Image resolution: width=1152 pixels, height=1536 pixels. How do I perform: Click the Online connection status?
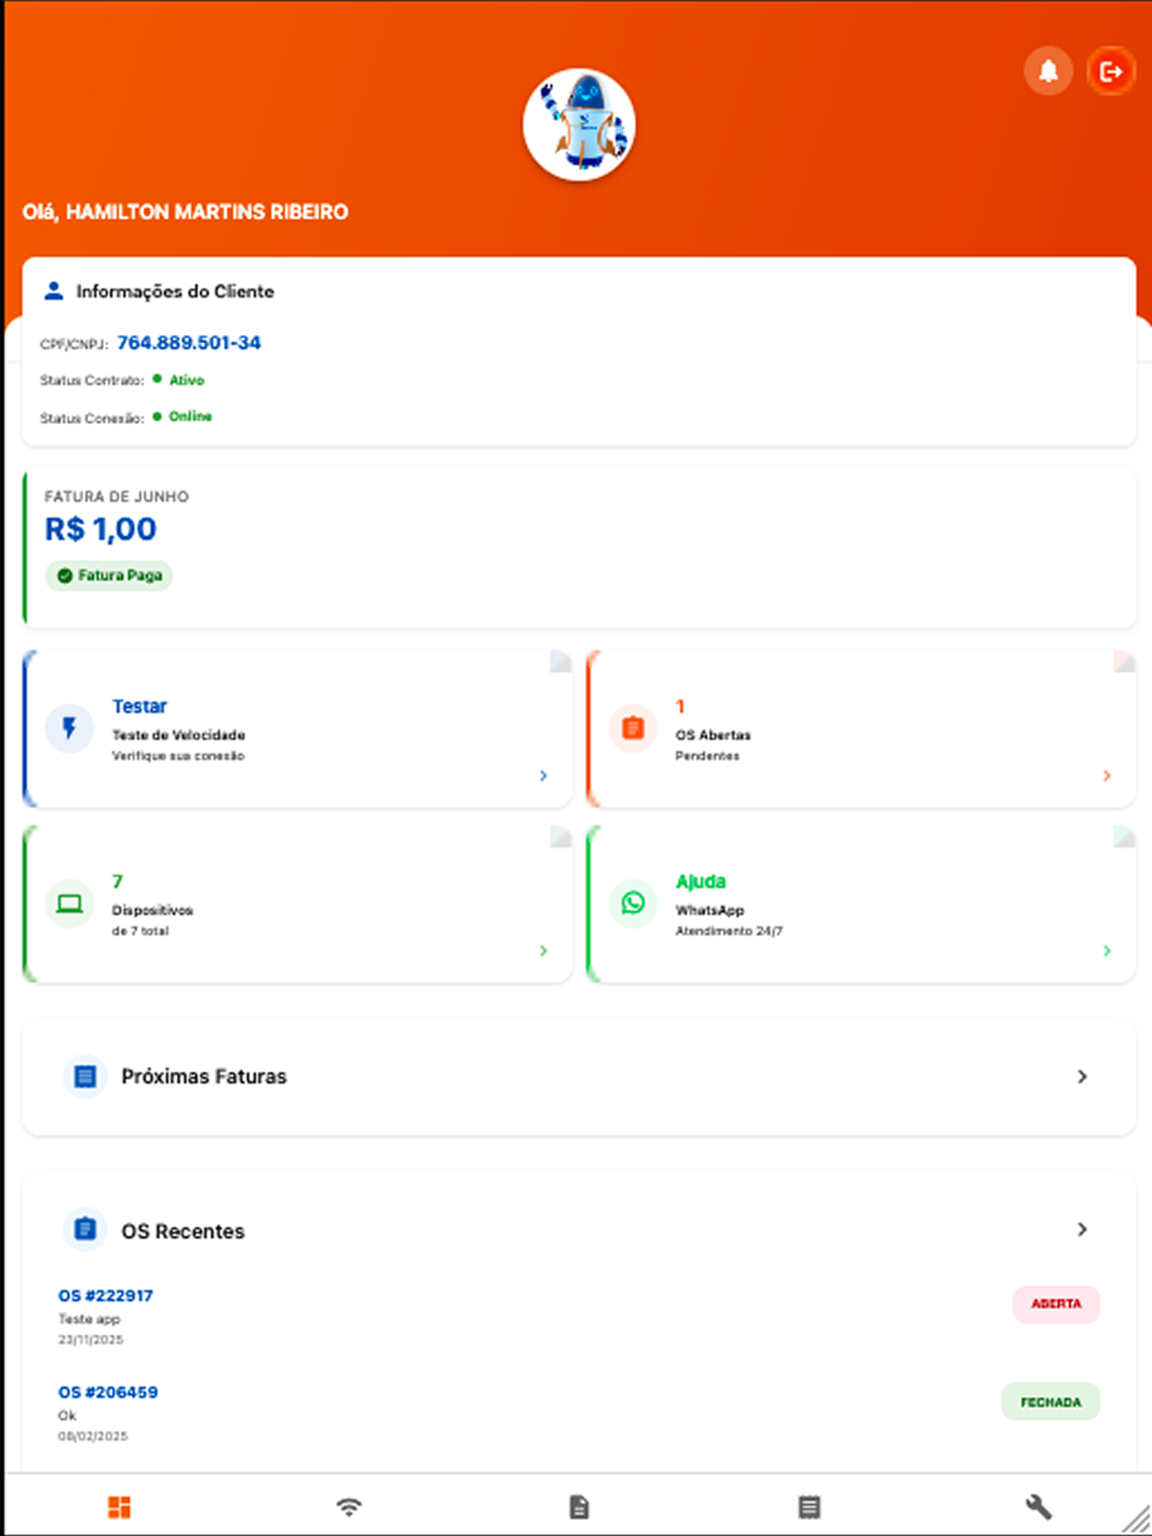click(190, 416)
